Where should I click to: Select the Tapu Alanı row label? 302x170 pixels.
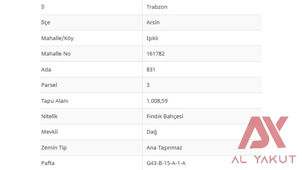pyautogui.click(x=55, y=101)
